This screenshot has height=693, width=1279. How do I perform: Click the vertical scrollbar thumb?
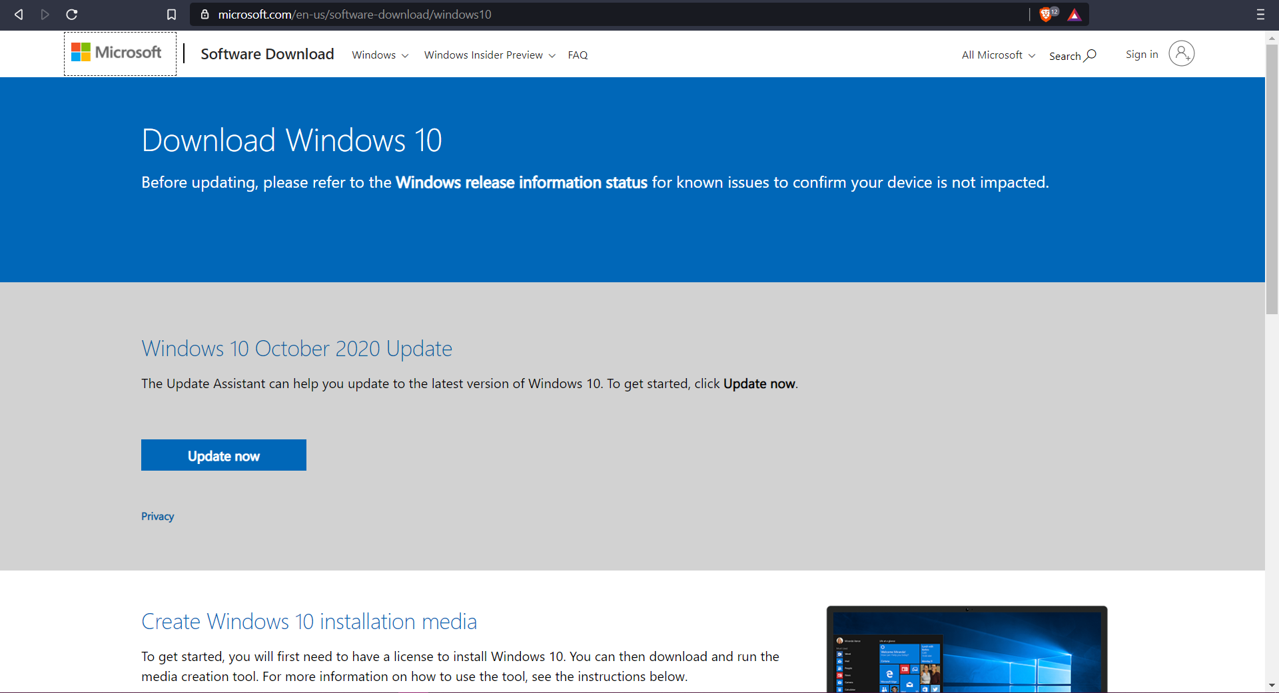[1272, 178]
